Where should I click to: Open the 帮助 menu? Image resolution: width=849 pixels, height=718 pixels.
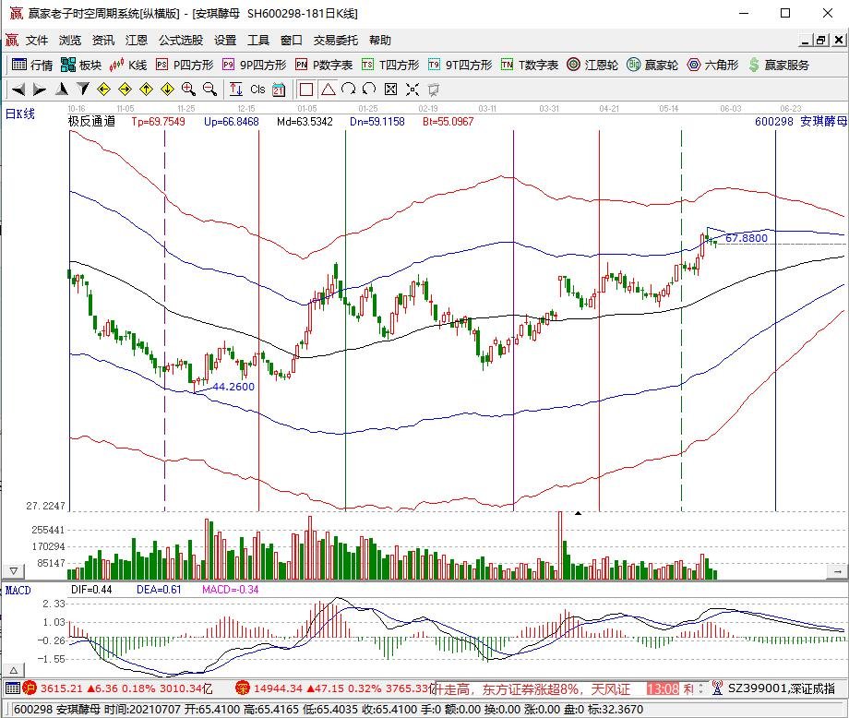tap(380, 40)
